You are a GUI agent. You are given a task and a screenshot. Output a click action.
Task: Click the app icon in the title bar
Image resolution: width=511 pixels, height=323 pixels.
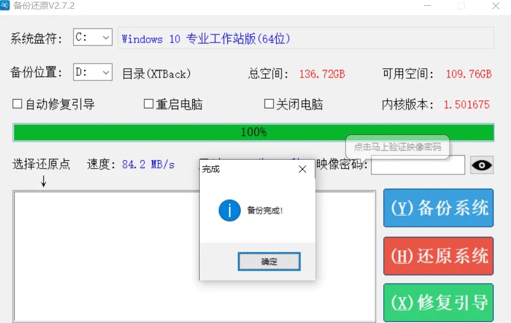click(x=5, y=5)
